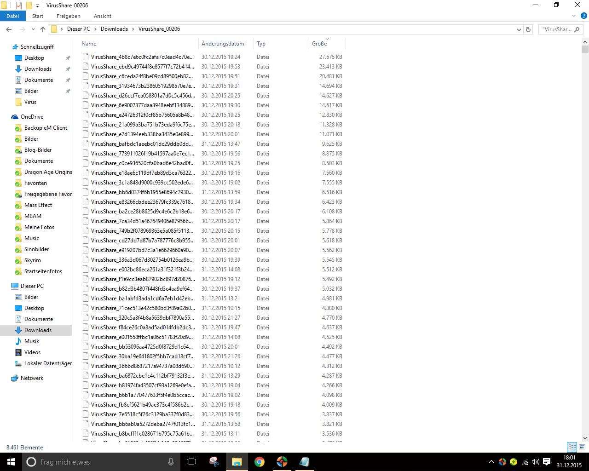
Task: Open Google Chrome from the taskbar
Action: tap(260, 462)
